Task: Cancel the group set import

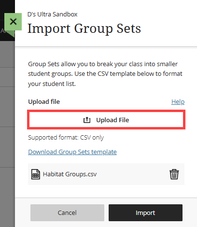Action: click(x=67, y=213)
